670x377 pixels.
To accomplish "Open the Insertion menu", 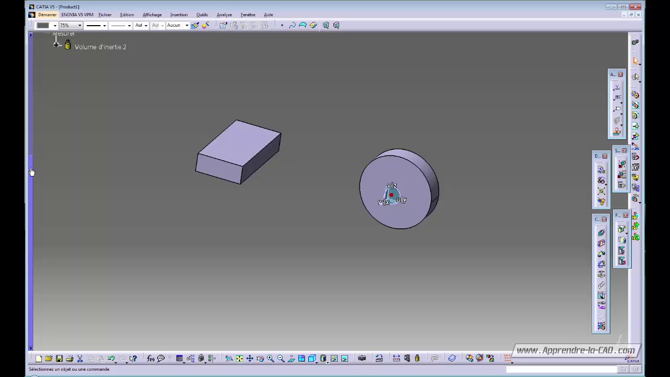I will coord(178,15).
